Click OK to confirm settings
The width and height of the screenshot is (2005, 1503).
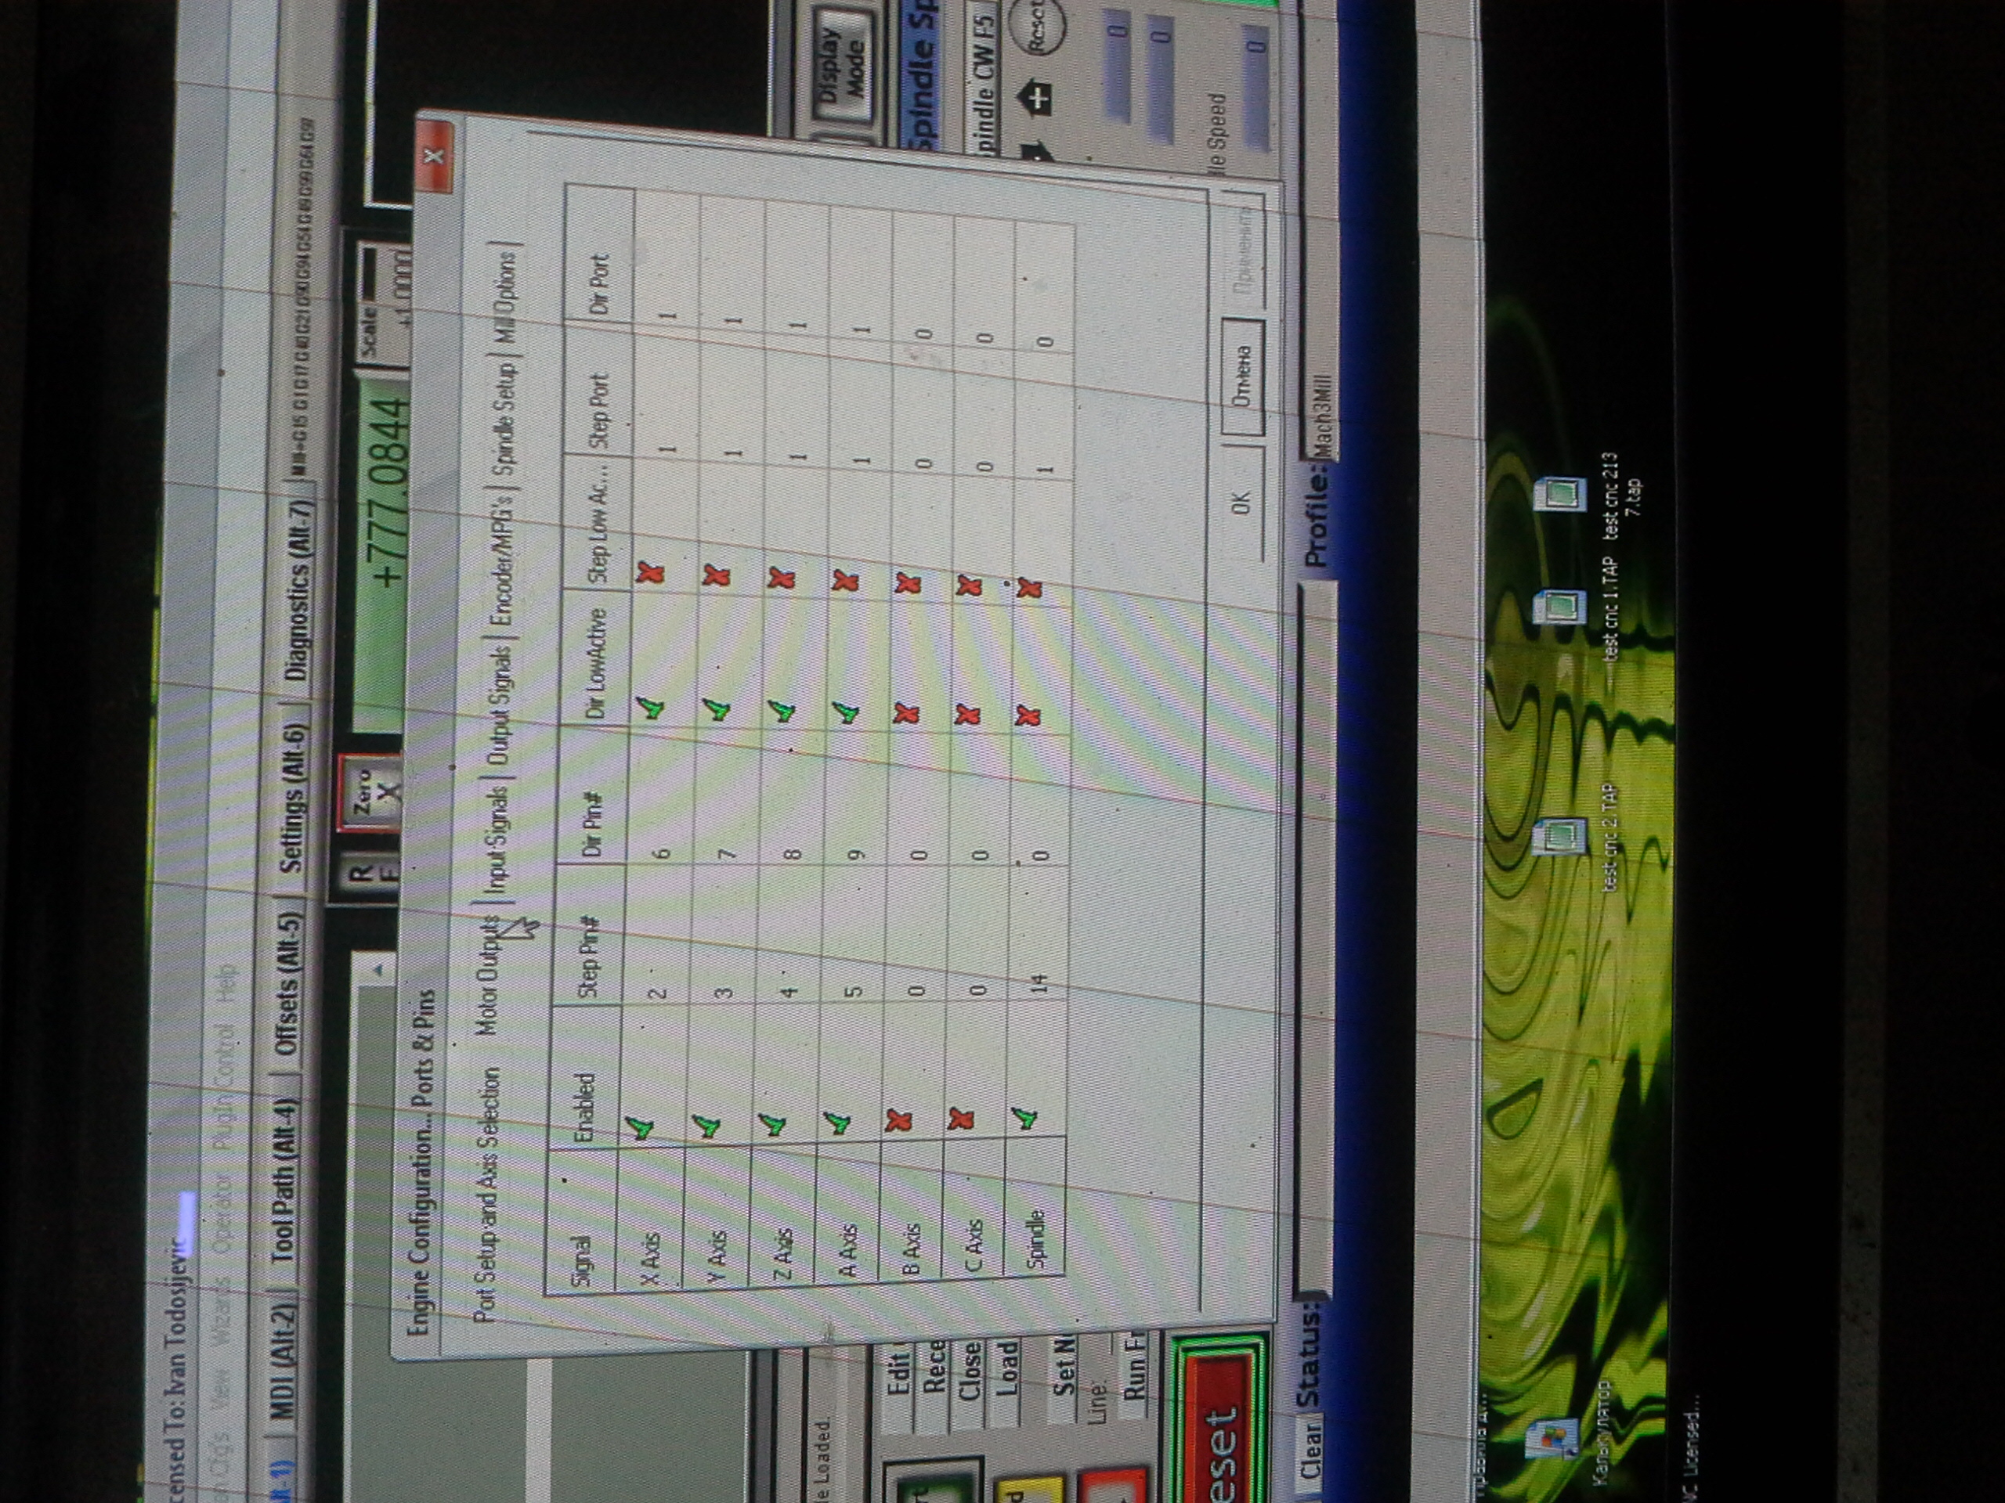(1242, 503)
